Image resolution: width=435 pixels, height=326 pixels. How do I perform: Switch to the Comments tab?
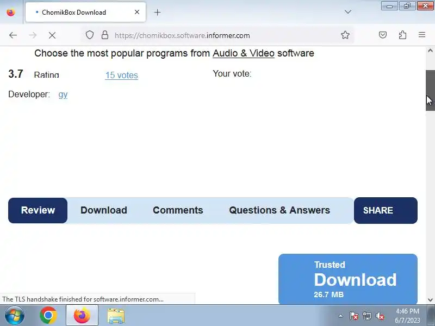click(x=178, y=210)
